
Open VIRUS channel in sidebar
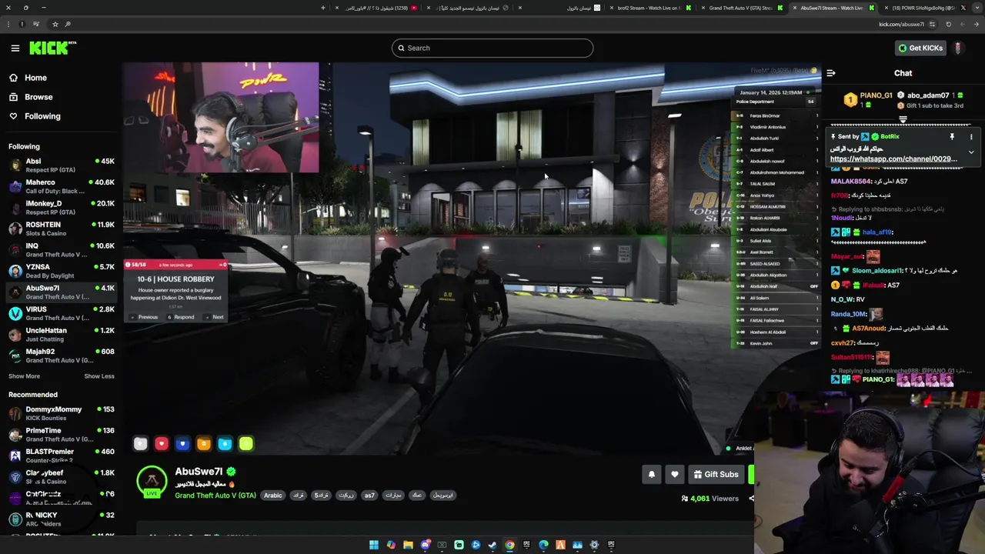pos(62,313)
